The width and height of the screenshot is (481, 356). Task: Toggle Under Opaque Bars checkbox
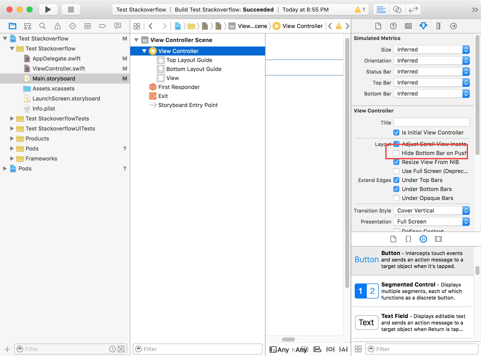point(396,198)
